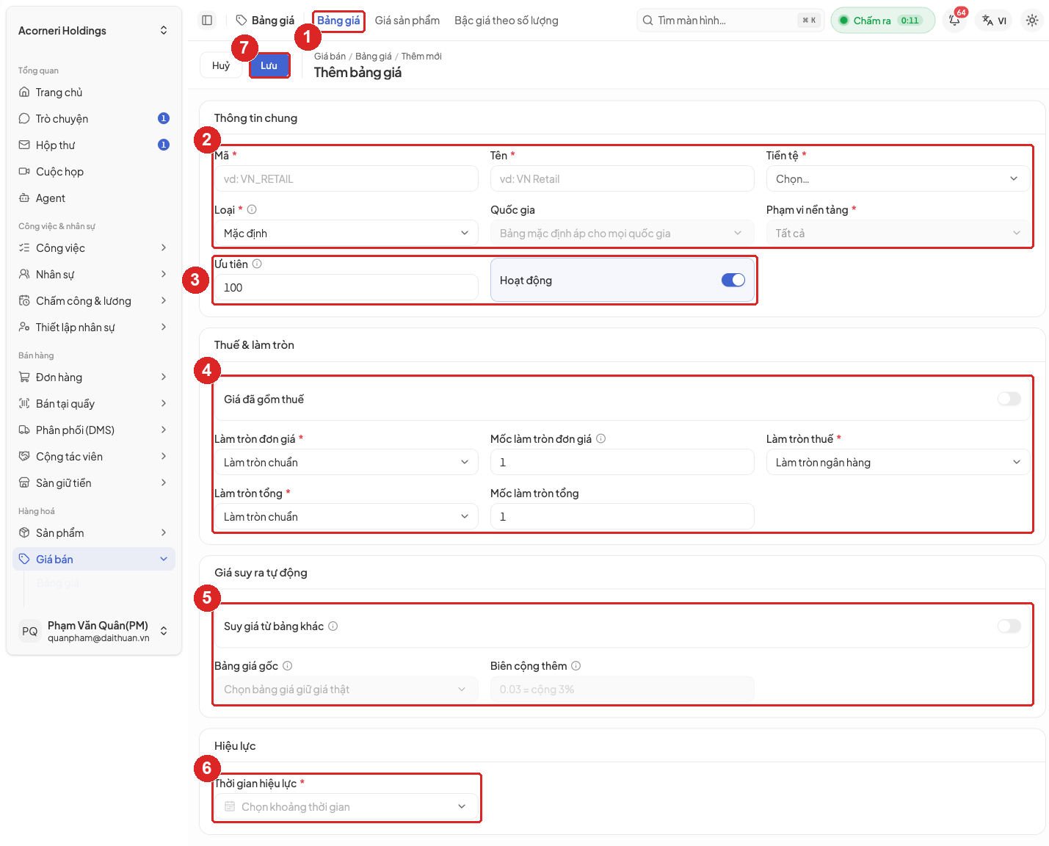1049x846 pixels.
Task: Expand the Đơn hàng sidebar menu
Action: click(x=94, y=377)
